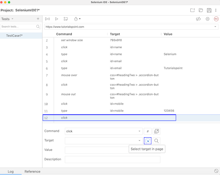The image size is (220, 175).
Task: Click search icon in tests search box
Action: (x=38, y=27)
